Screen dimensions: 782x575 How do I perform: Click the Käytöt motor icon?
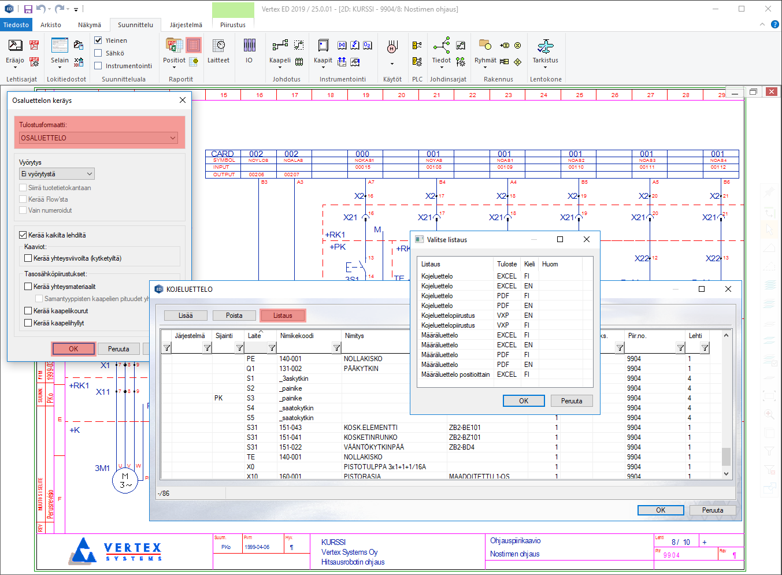pos(392,46)
